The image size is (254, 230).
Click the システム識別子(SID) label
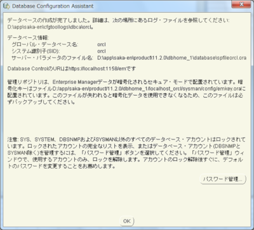36,51
